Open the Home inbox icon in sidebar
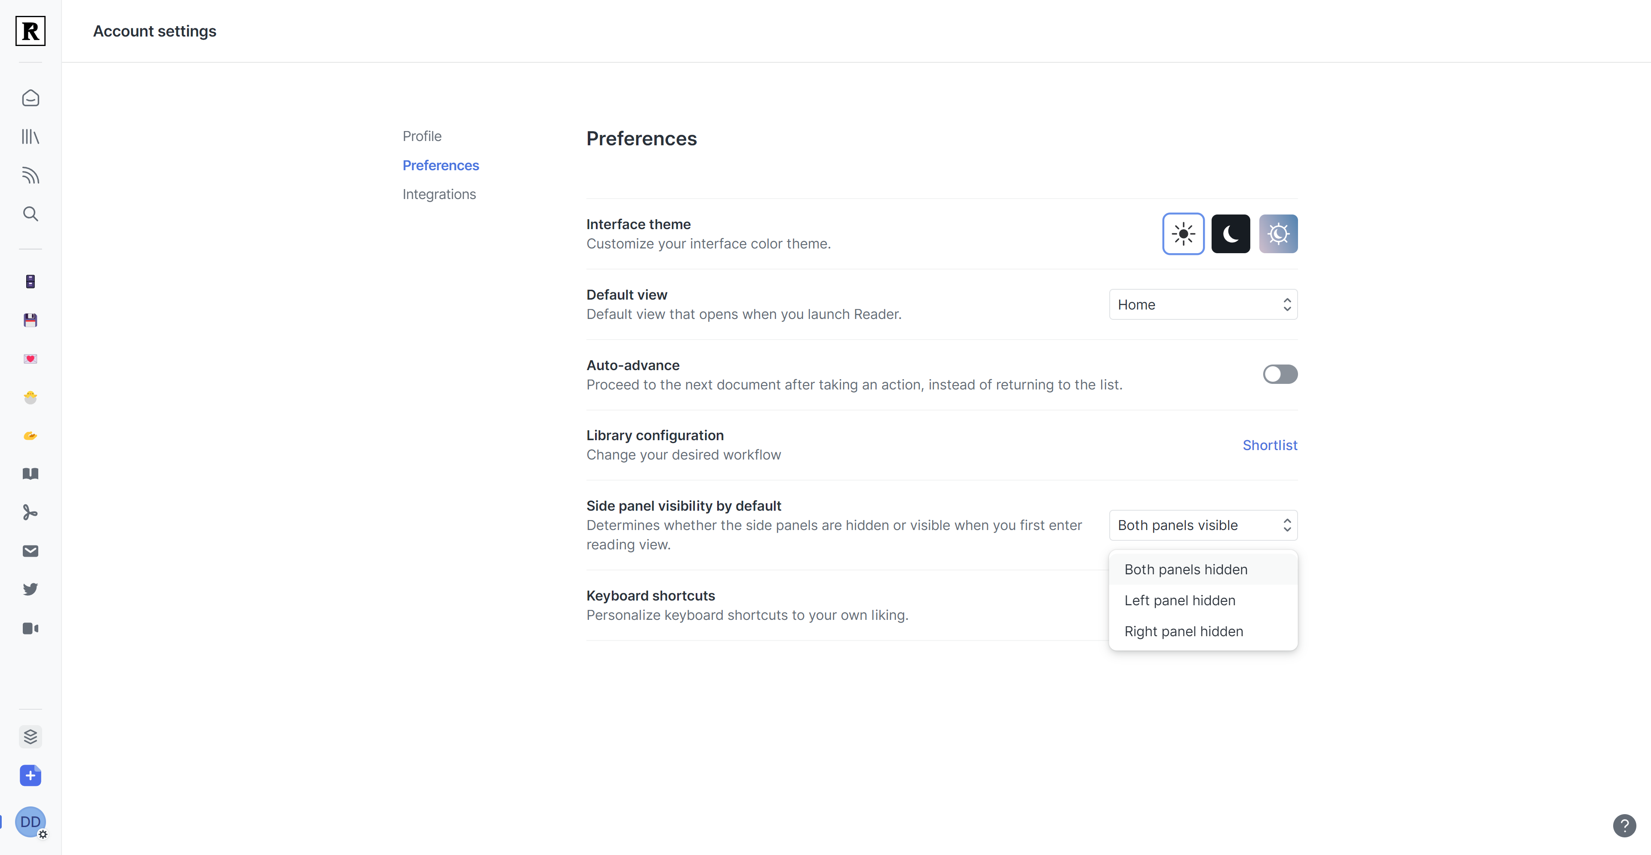This screenshot has width=1651, height=855. pyautogui.click(x=30, y=98)
